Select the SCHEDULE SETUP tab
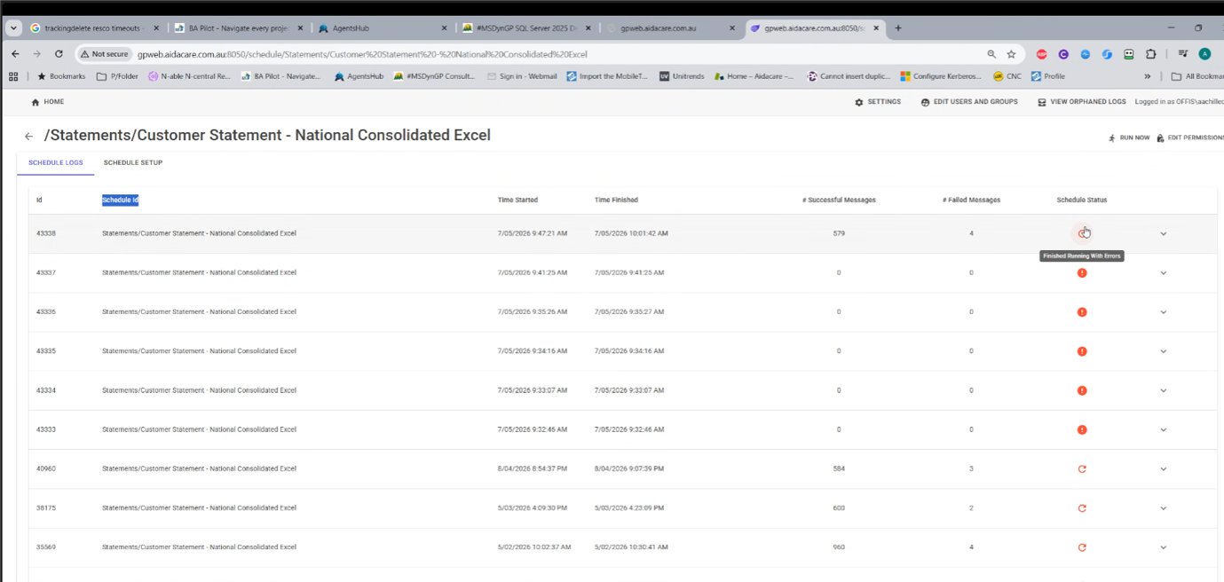 pyautogui.click(x=133, y=162)
